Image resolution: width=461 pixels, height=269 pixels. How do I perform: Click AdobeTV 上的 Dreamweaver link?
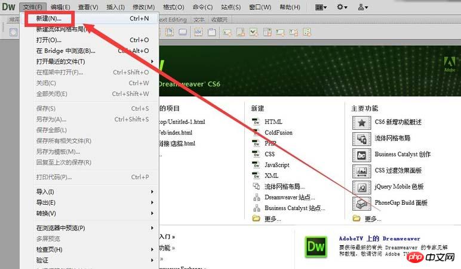[x=380, y=239]
